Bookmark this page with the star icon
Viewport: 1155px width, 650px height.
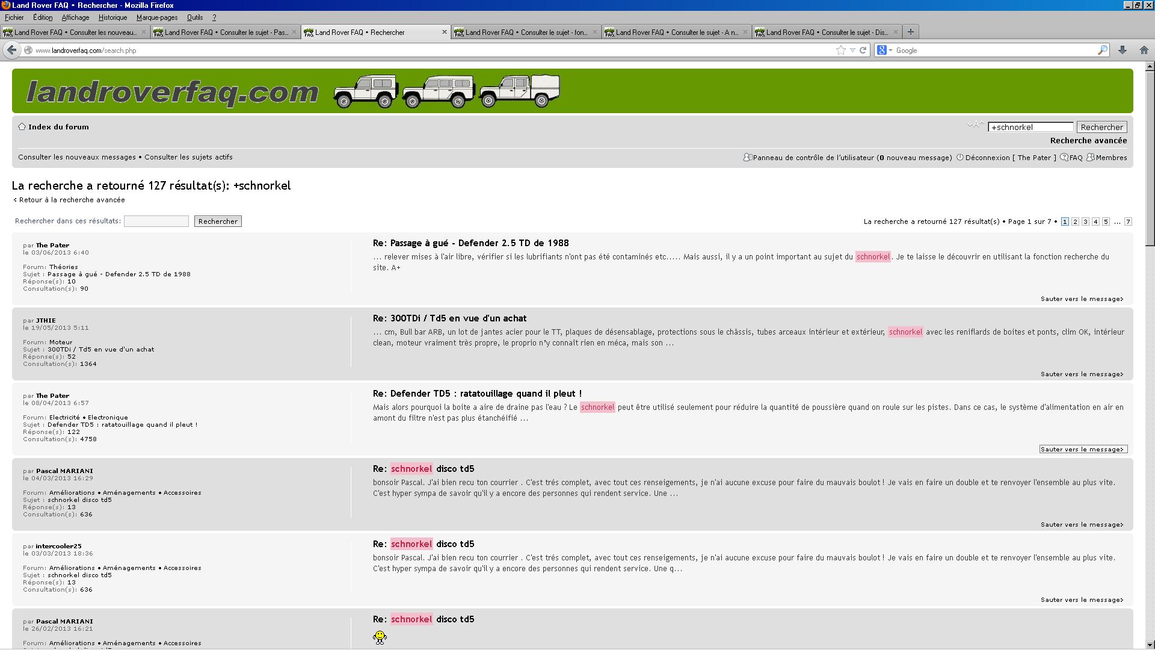click(x=840, y=51)
